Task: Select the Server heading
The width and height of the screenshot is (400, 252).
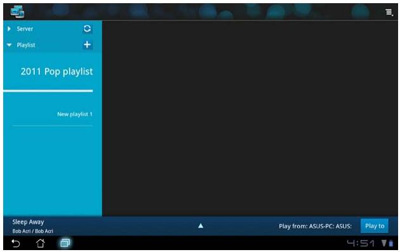Action: pyautogui.click(x=25, y=28)
